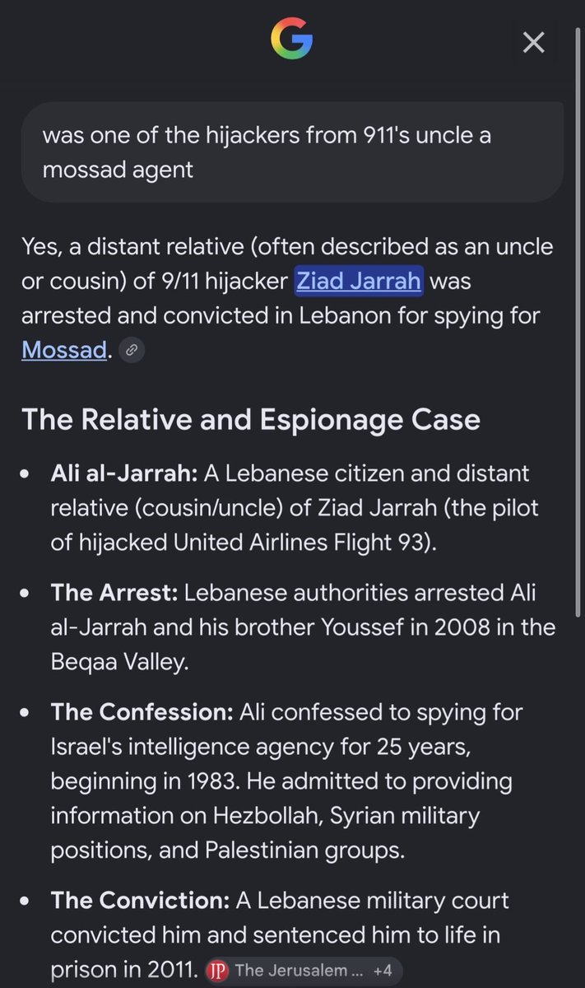Click the bold The Arrest label

(x=114, y=593)
